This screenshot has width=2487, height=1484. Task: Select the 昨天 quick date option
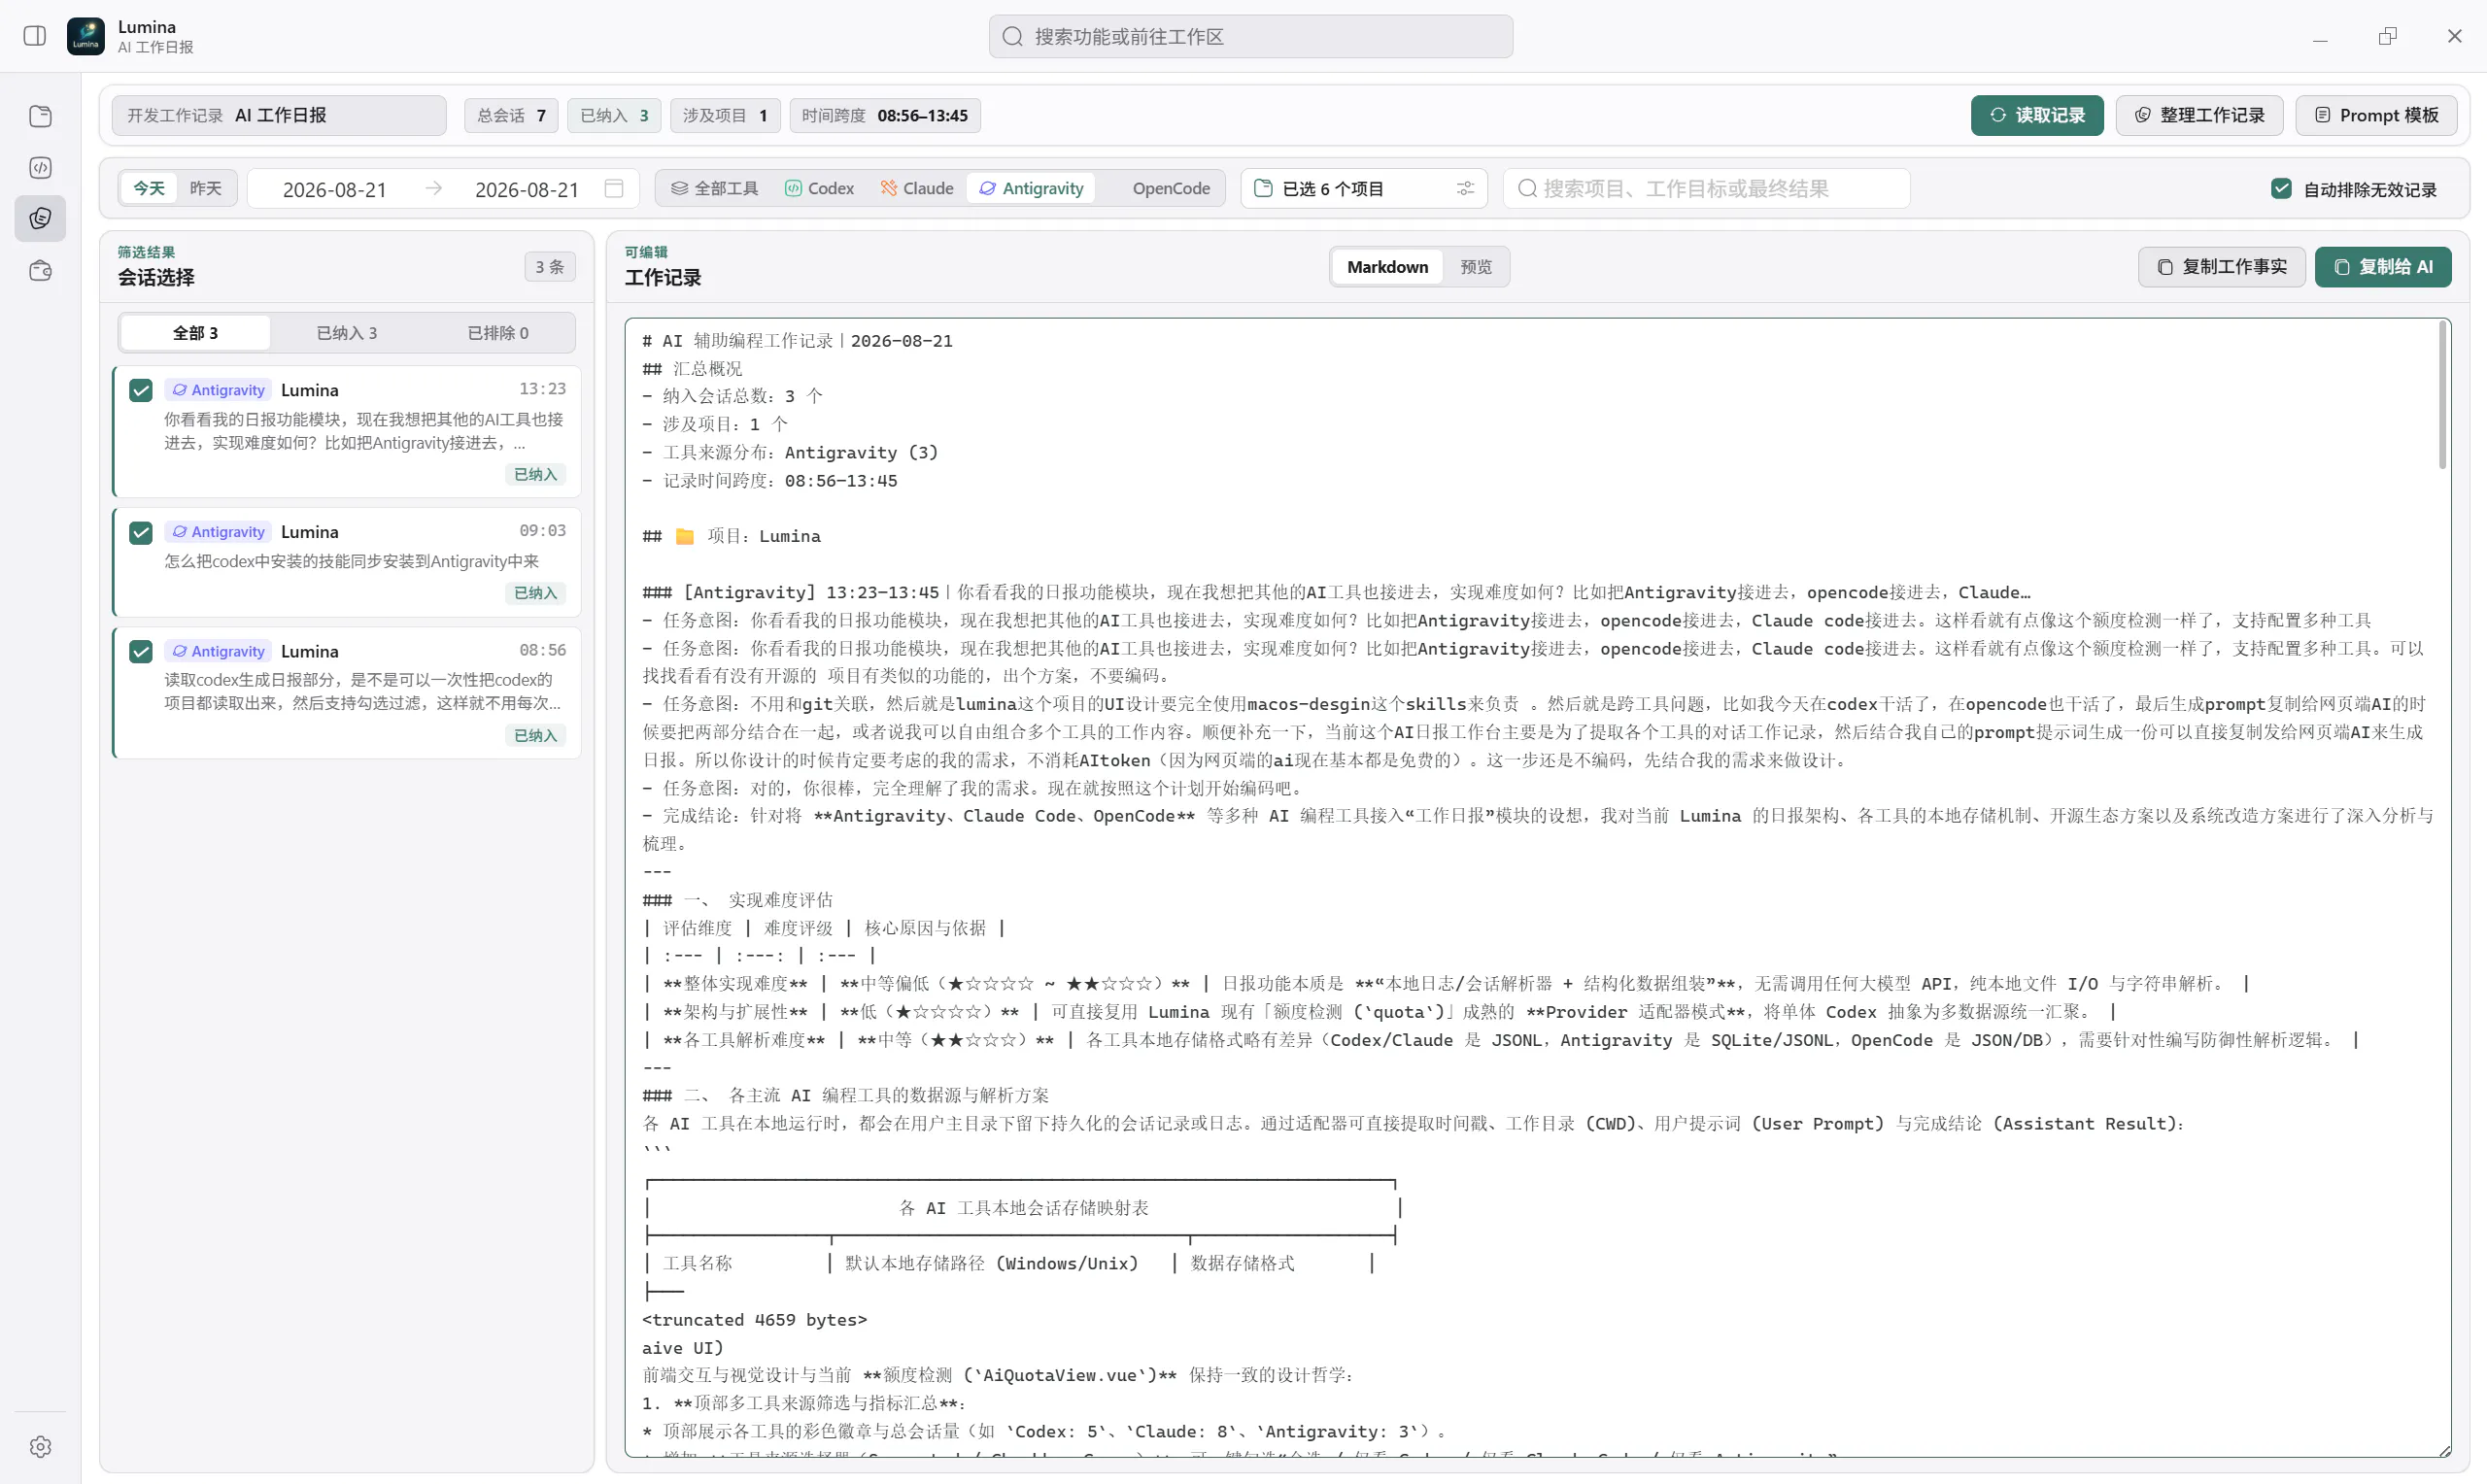(206, 188)
